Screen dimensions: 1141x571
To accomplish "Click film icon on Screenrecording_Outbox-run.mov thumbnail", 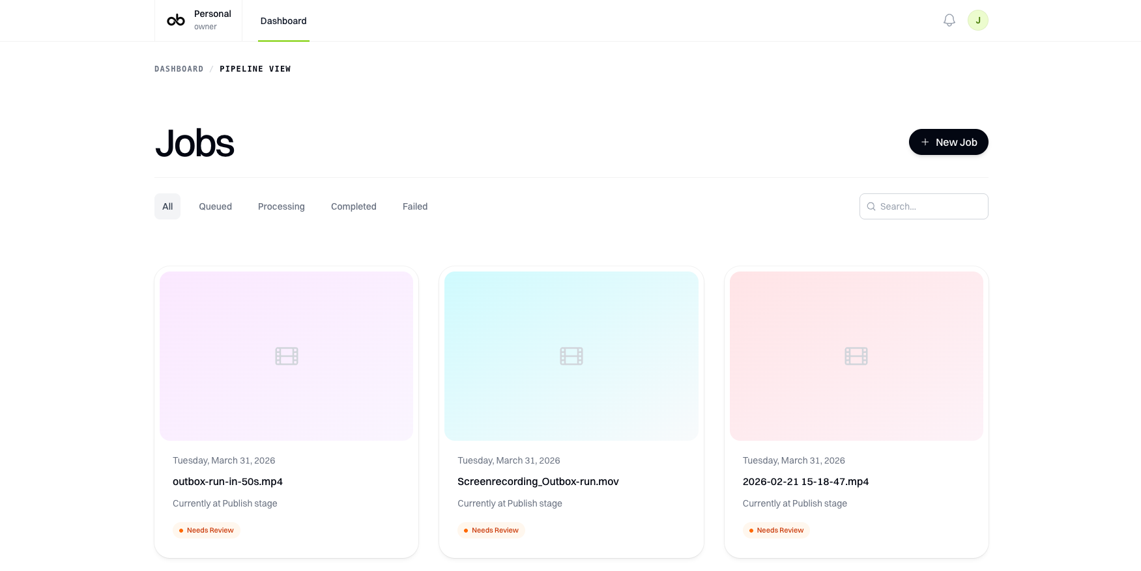I will click(x=571, y=356).
